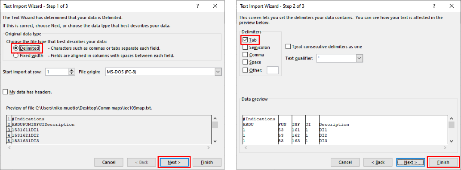Select the Delimited radio button

[16, 48]
